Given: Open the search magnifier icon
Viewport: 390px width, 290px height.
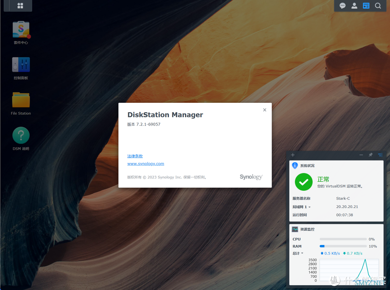Looking at the screenshot, I should pyautogui.click(x=378, y=6).
